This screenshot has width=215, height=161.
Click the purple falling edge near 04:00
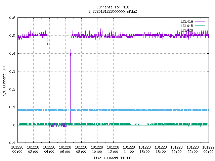[x=48, y=82]
